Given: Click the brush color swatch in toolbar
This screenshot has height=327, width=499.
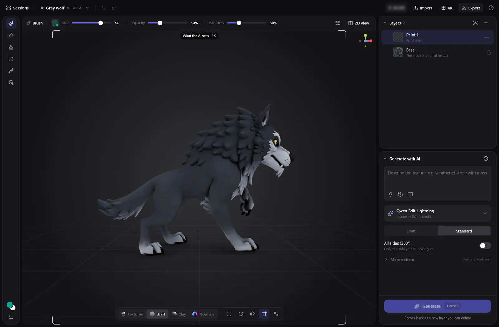Looking at the screenshot, I should coord(55,23).
